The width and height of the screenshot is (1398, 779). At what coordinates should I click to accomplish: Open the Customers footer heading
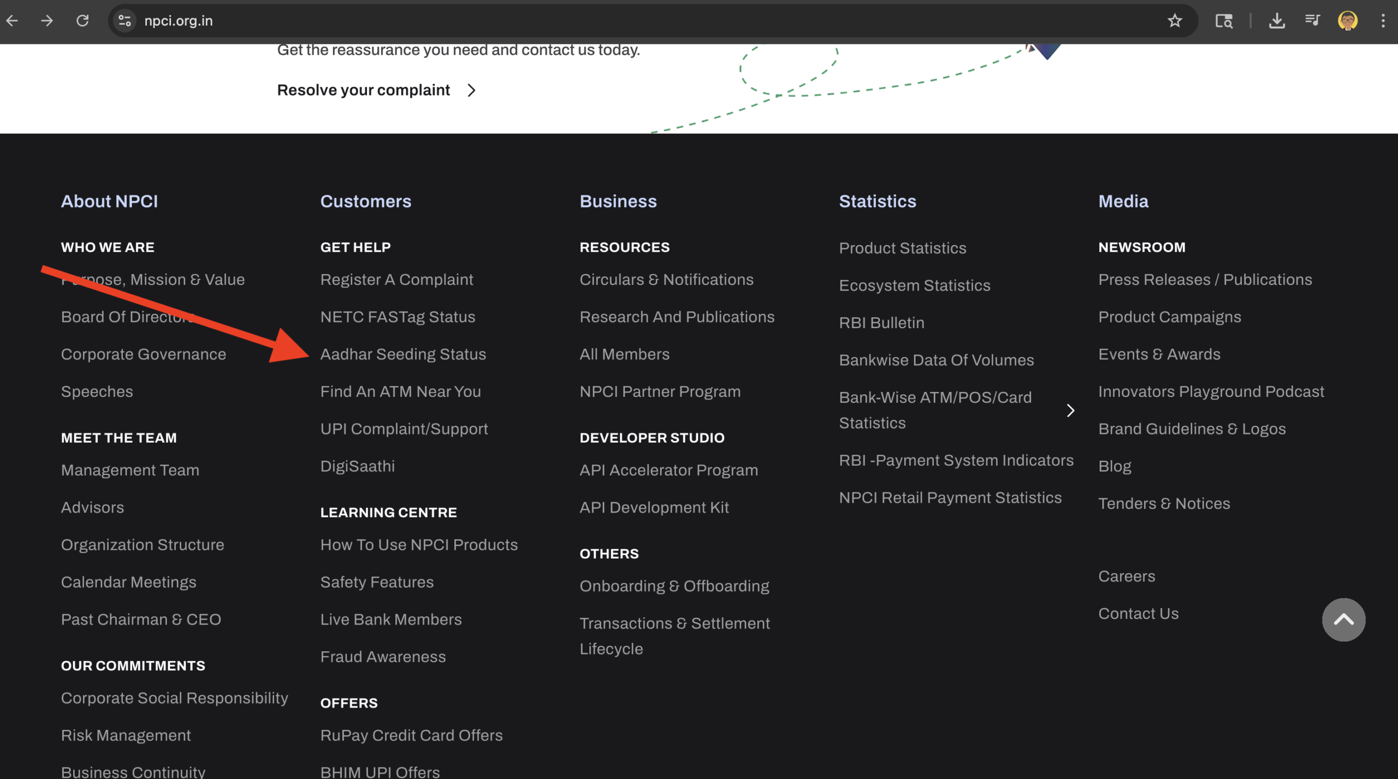[x=366, y=201]
